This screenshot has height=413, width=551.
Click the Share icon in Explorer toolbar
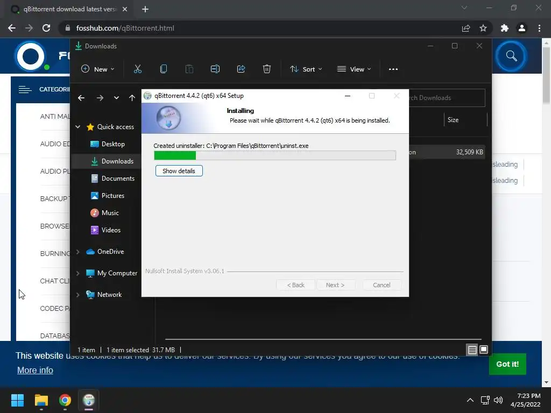coord(241,69)
